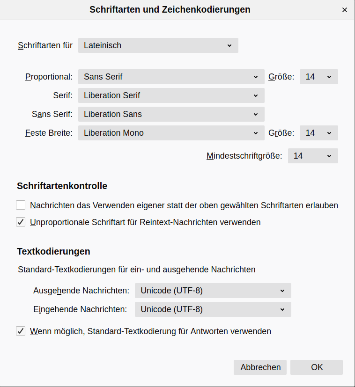Screen dimensions: 355x387
Task: Open the Schriftarten für Lateinisch dropdown
Action: pos(158,45)
